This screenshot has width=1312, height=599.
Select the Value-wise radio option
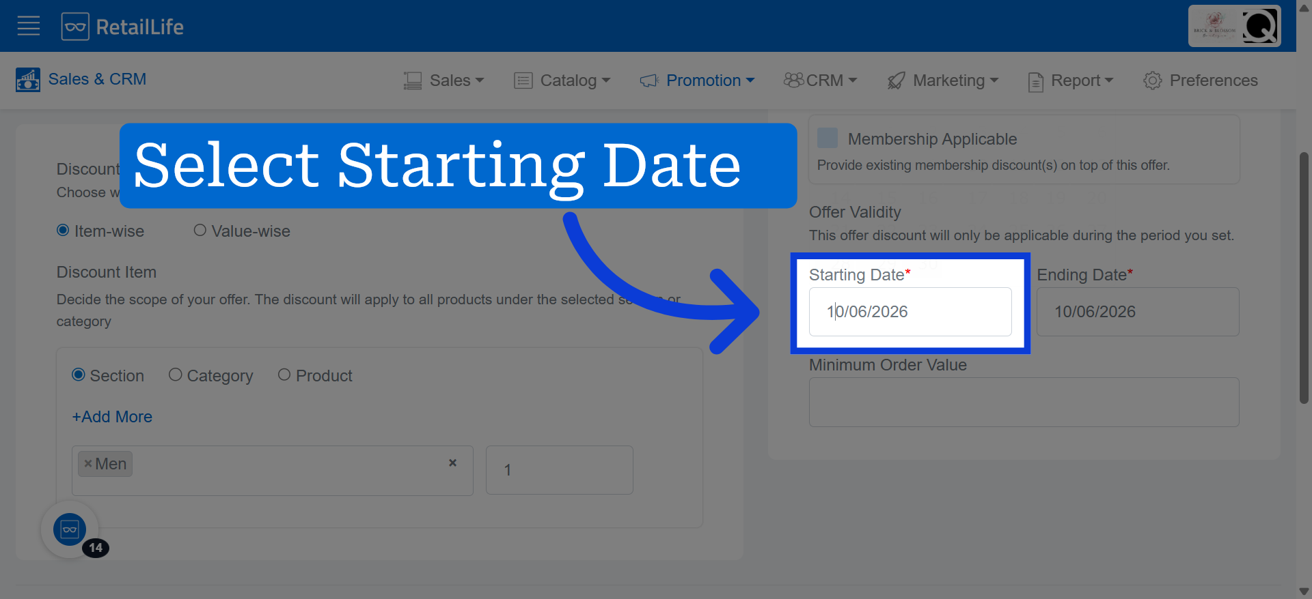click(200, 231)
